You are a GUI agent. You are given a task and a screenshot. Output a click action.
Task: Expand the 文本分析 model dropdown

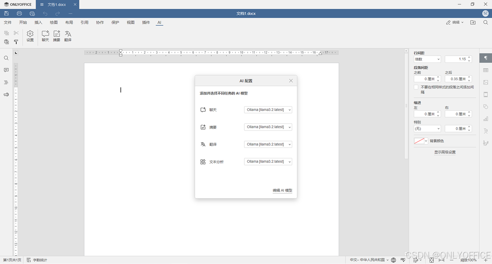268,162
